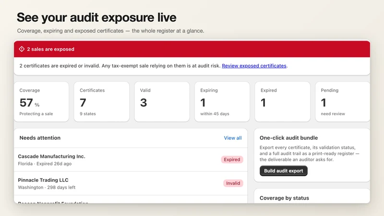
Task: Open the Cascade Manufacturing Inc. row
Action: tap(131, 160)
